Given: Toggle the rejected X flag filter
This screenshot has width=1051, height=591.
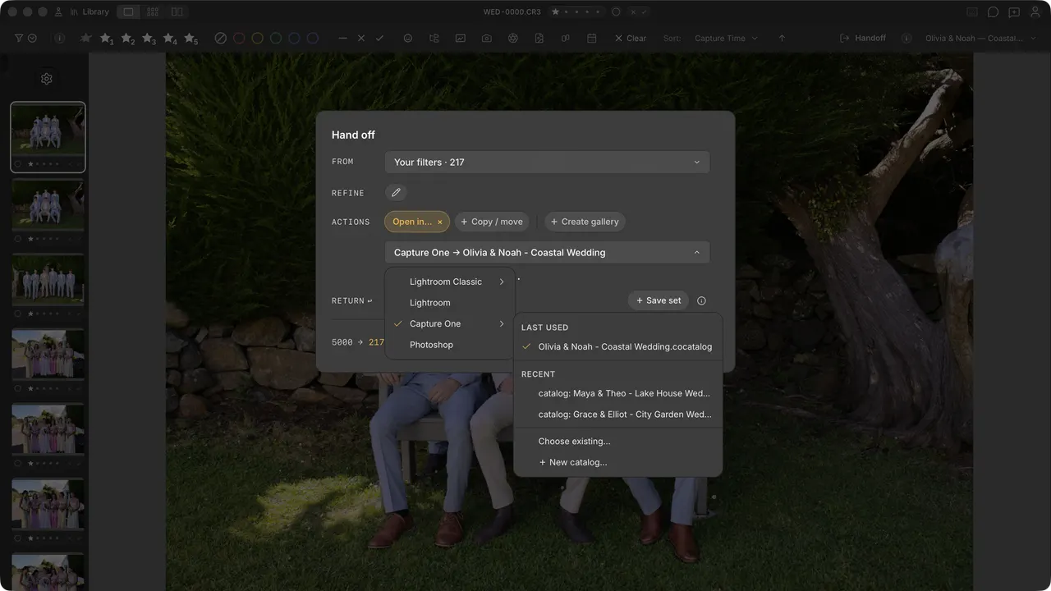Looking at the screenshot, I should pos(361,39).
